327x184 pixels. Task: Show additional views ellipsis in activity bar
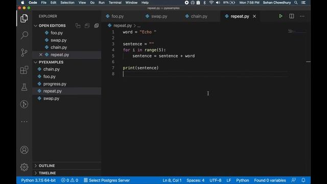coord(24,122)
